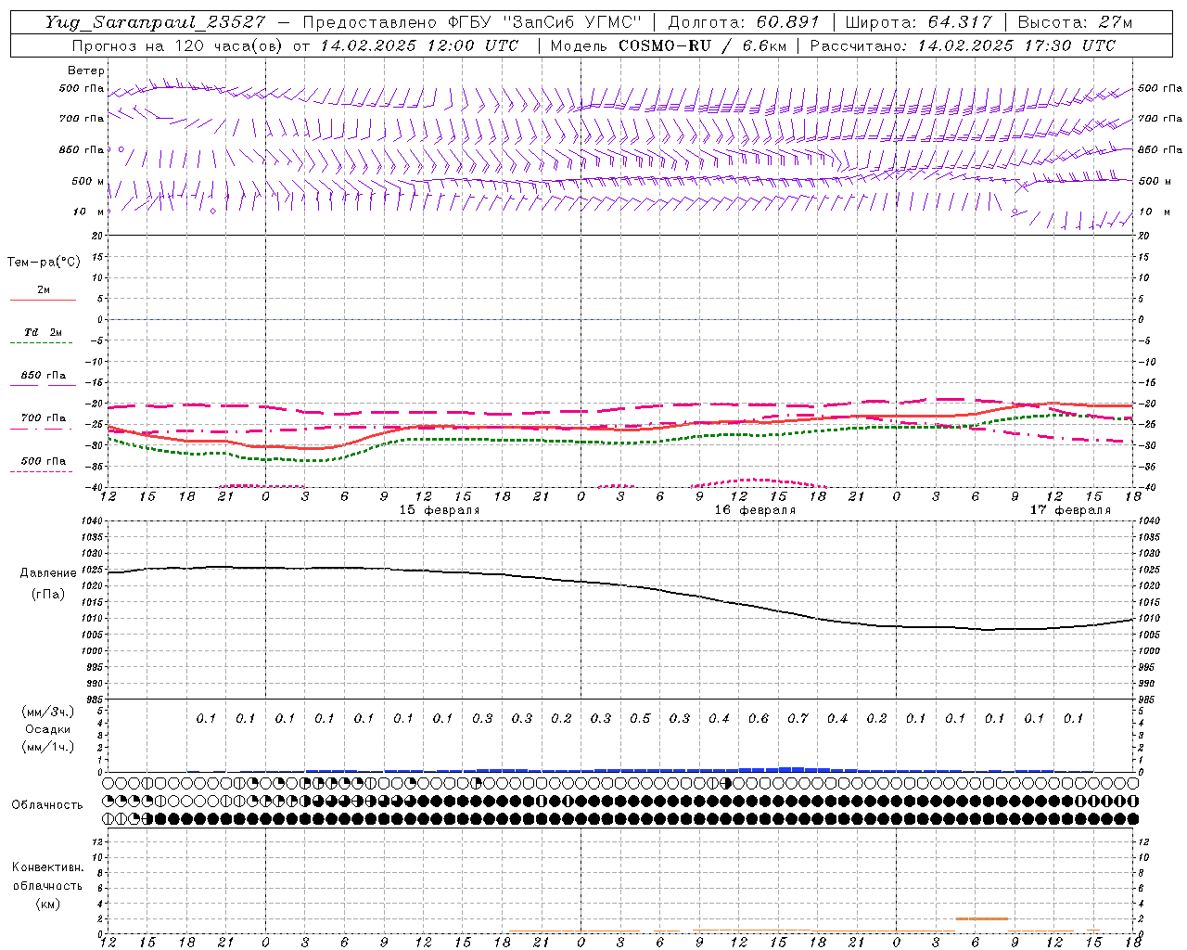Click the Осадки panel label

(x=47, y=729)
